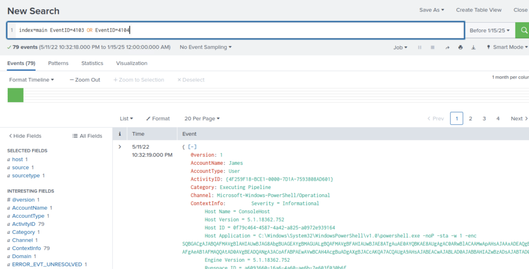The width and height of the screenshot is (529, 269).
Task: Click the AccountType value User
Action: click(x=234, y=171)
